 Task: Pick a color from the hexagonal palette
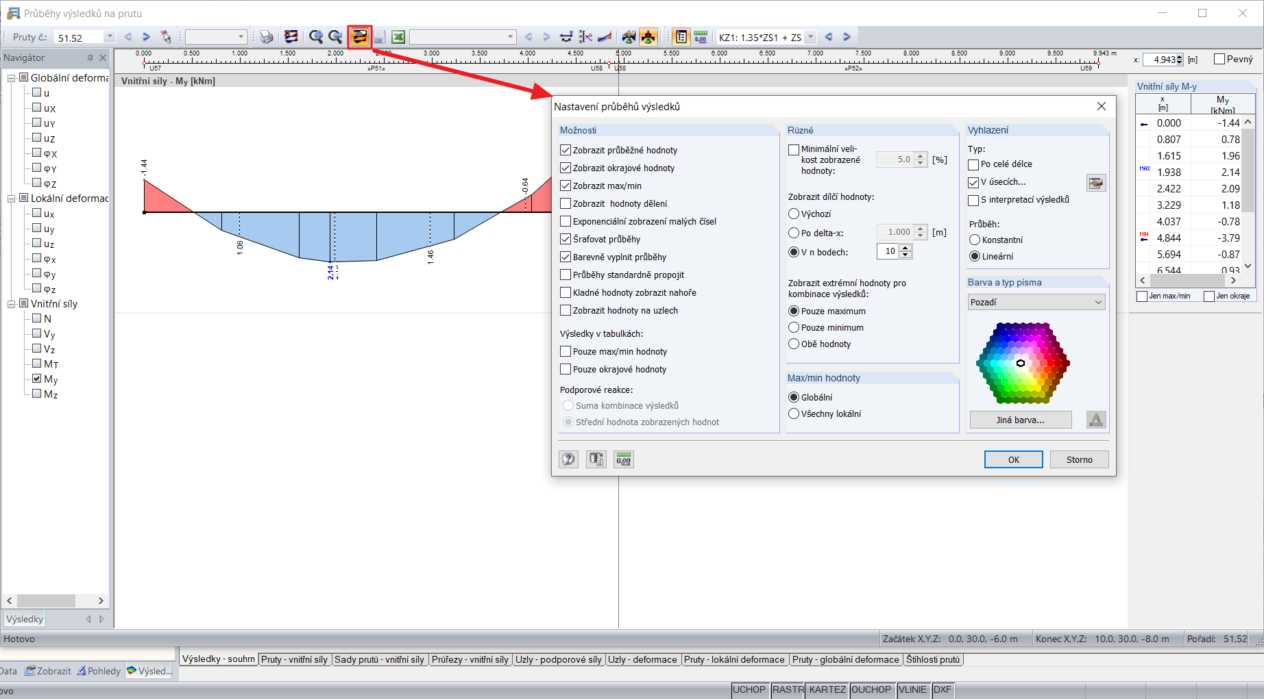(1023, 363)
